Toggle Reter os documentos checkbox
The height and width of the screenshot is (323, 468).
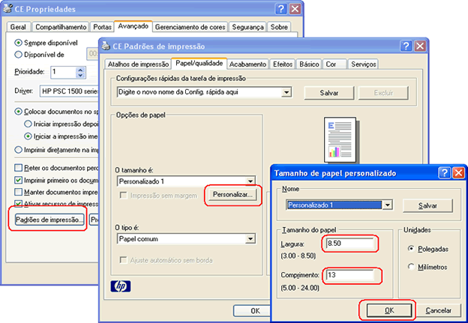click(19, 168)
